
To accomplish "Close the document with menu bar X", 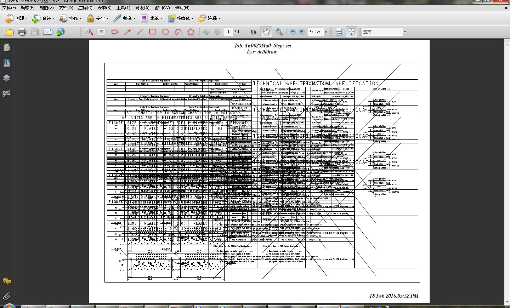I will [506, 8].
